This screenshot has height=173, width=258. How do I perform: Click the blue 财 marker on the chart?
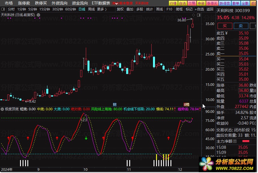[115, 105]
